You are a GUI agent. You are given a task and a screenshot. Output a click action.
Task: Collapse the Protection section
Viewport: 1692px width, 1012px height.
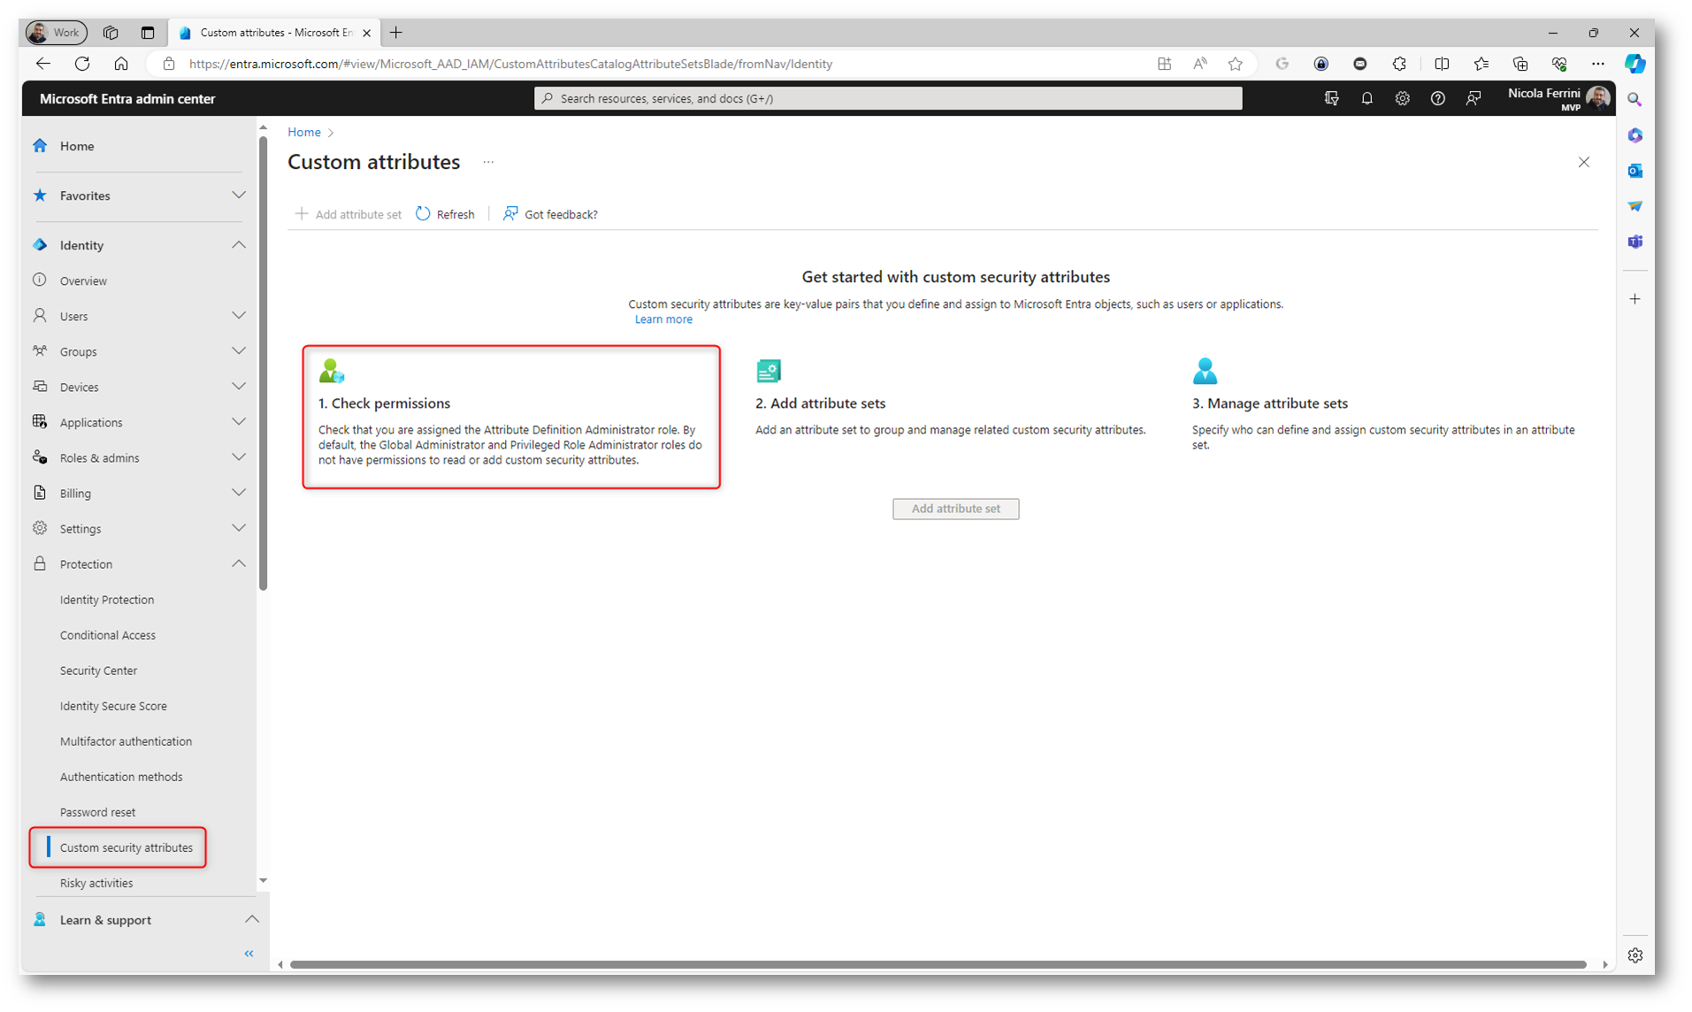coord(238,563)
